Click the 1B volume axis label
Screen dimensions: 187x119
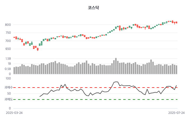(9, 64)
